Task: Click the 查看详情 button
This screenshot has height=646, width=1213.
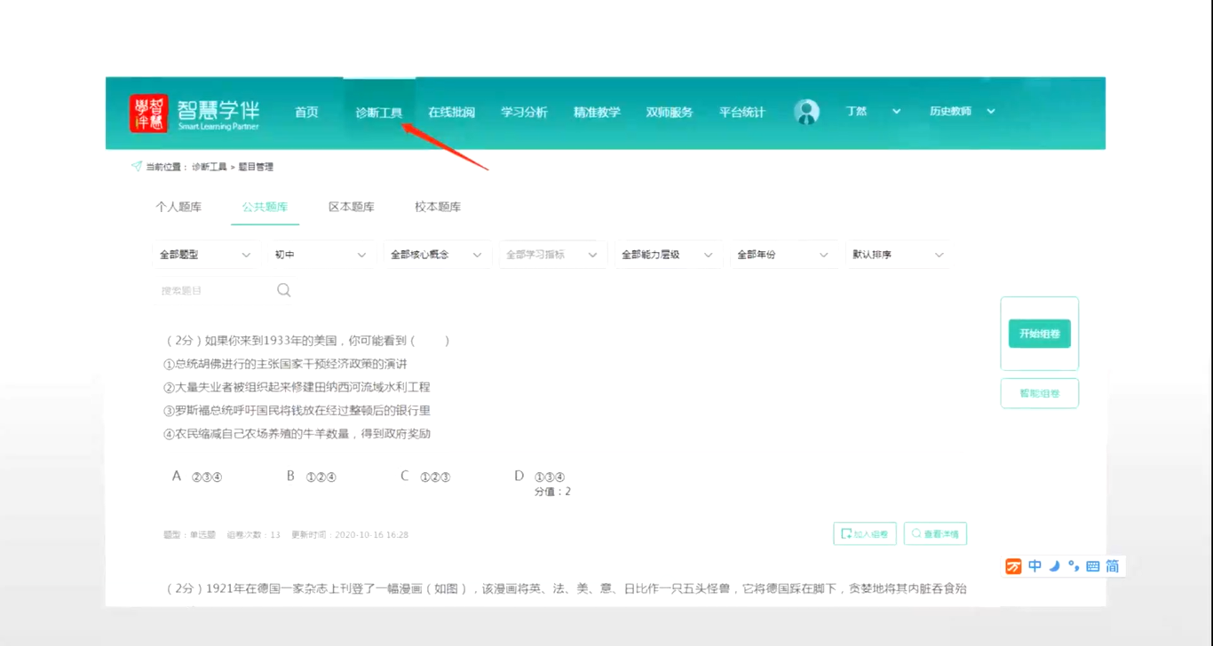Action: (x=935, y=534)
